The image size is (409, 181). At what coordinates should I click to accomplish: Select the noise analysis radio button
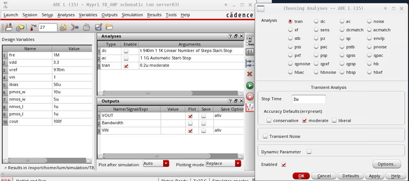click(x=369, y=21)
